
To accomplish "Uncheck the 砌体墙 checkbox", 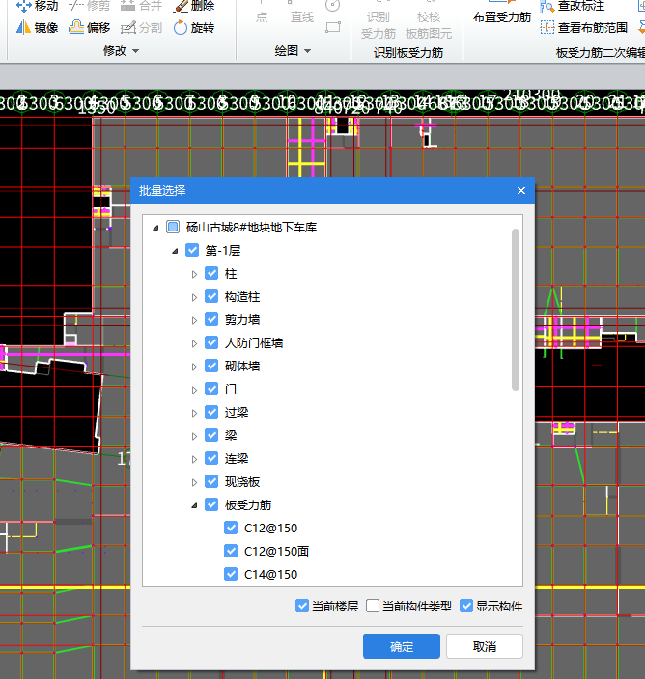I will [211, 366].
